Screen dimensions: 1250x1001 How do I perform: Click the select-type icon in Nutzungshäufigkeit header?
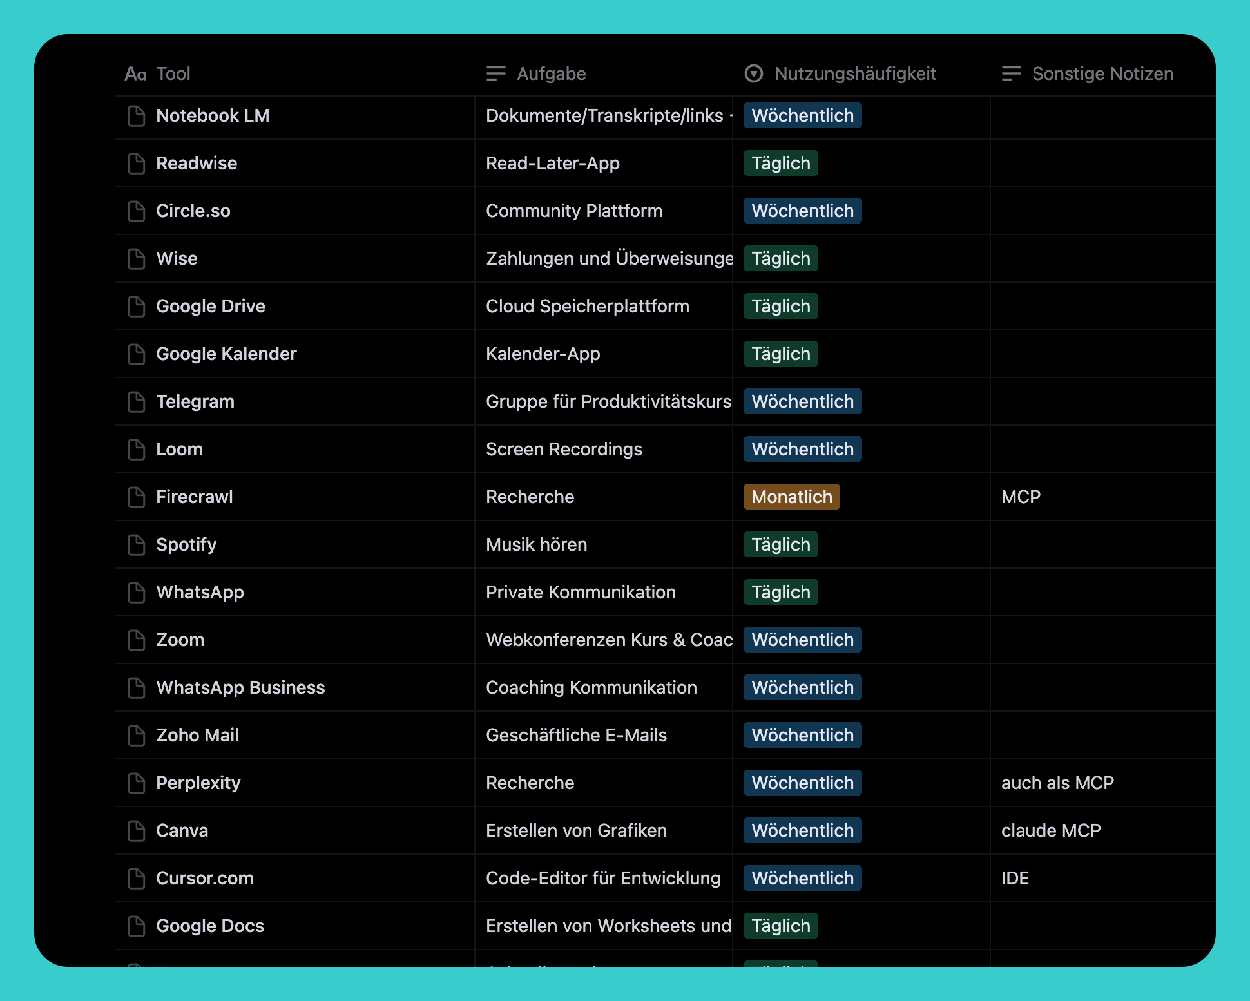coord(754,74)
